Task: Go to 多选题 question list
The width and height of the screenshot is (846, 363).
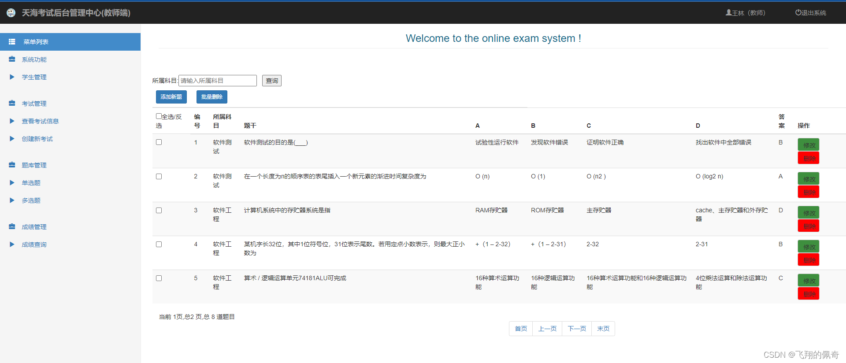Action: (x=31, y=200)
